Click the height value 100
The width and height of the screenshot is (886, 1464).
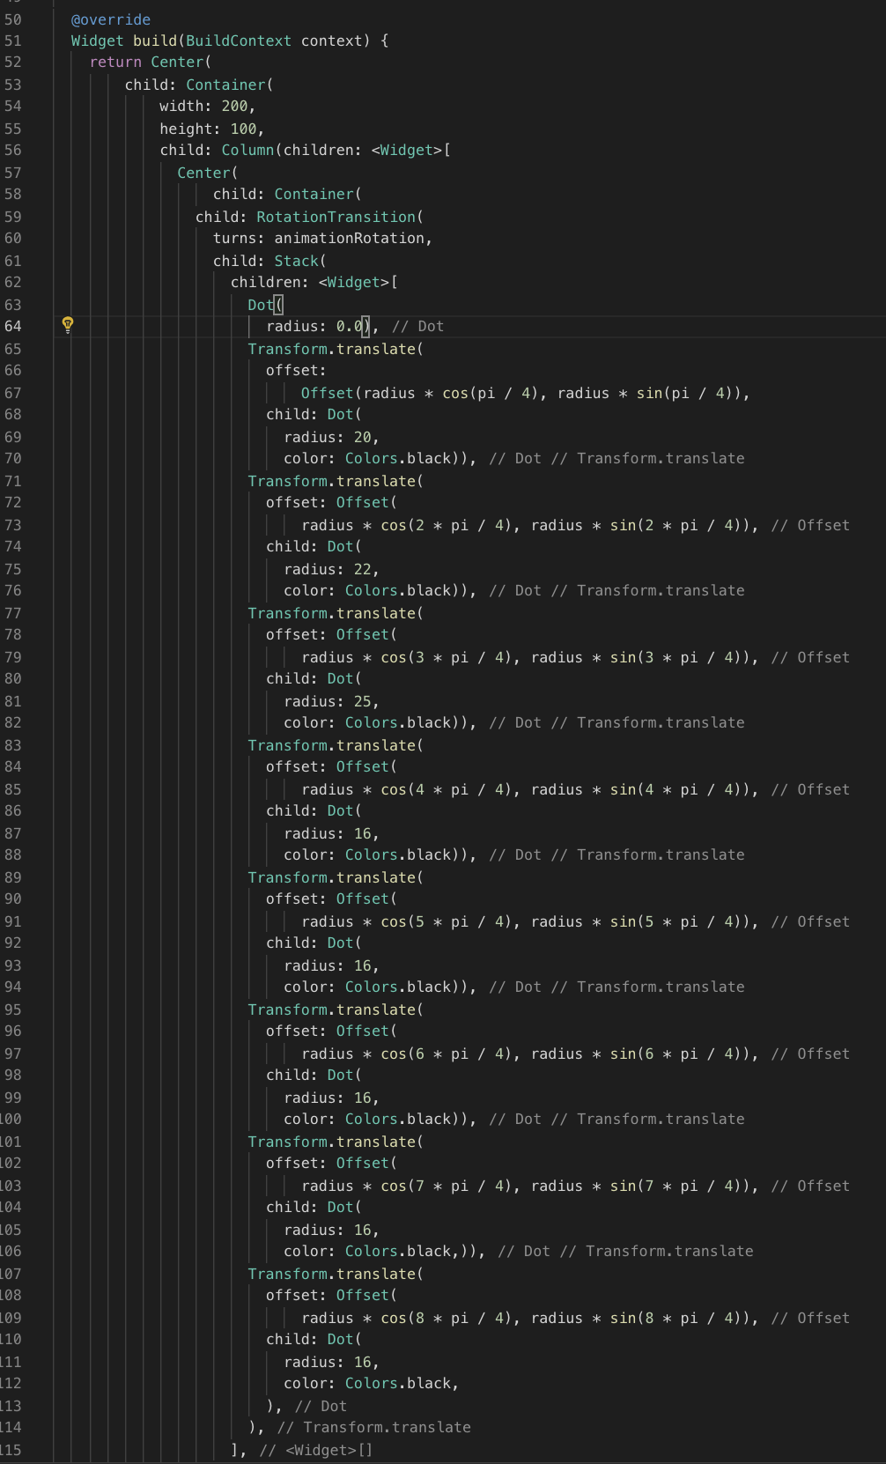243,129
